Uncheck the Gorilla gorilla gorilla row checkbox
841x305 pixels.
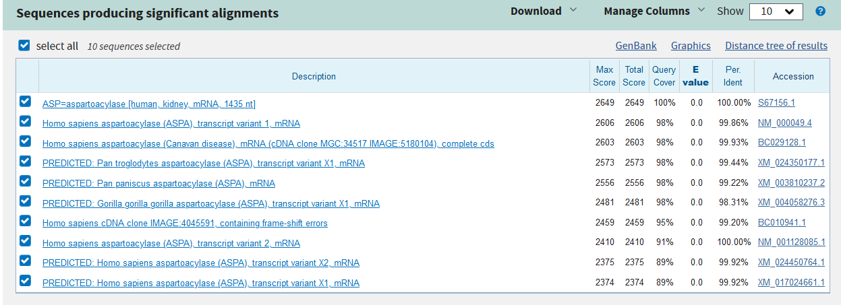[x=26, y=201]
